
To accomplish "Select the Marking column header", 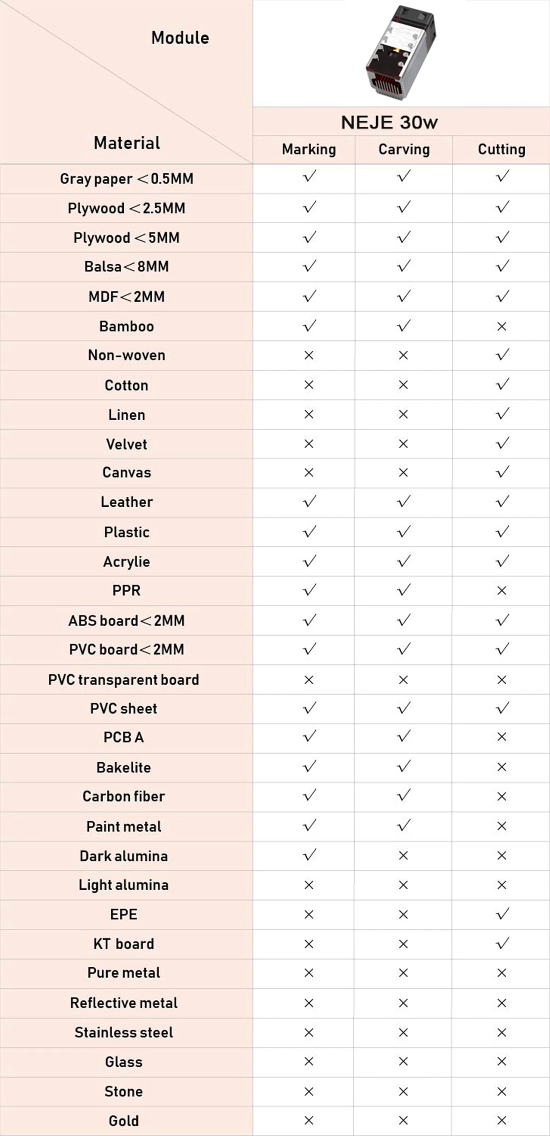I will [309, 149].
